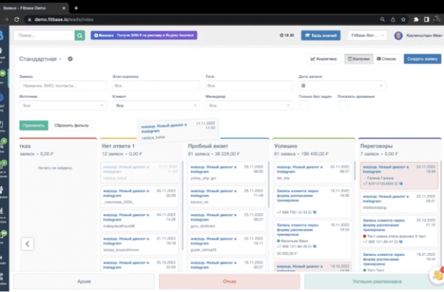Click the Применить filter button
444x292 pixels.
(x=34, y=125)
